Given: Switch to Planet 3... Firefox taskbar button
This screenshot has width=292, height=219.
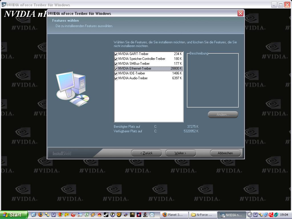Looking at the screenshot, I should click(x=174, y=215).
